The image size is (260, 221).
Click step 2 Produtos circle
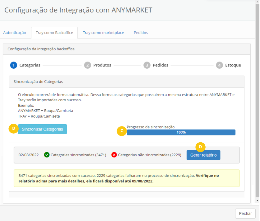[87, 65]
